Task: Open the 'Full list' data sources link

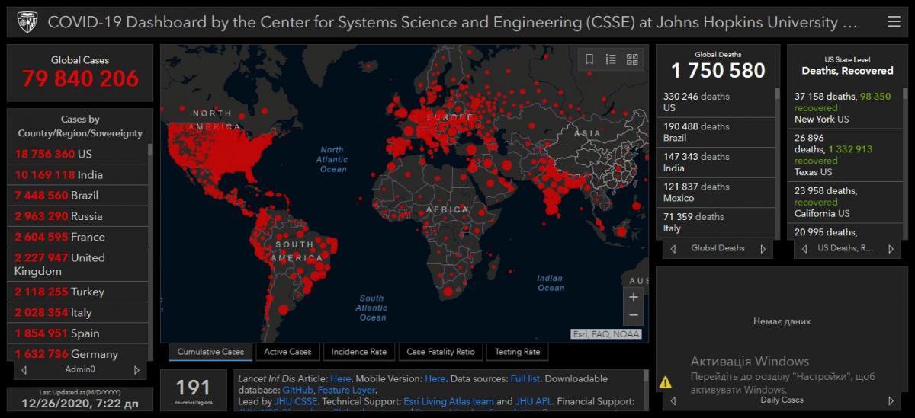Action: pos(524,378)
